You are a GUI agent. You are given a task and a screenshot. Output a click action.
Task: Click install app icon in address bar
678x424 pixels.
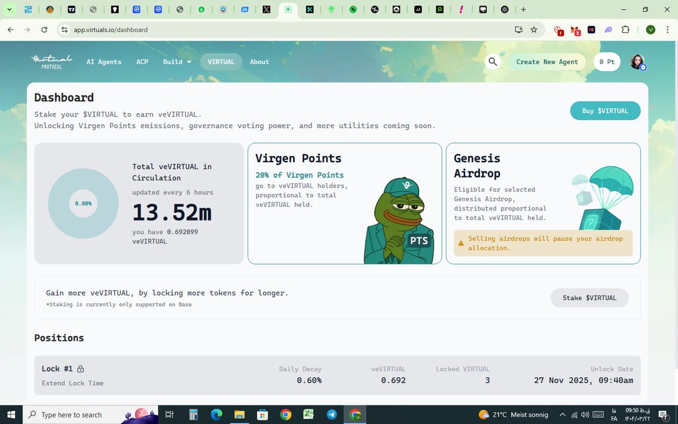click(x=518, y=29)
